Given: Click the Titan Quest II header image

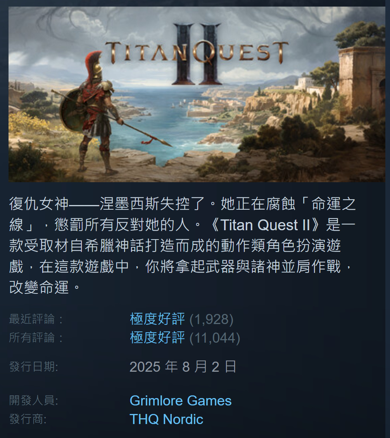Looking at the screenshot, I should coord(197,94).
